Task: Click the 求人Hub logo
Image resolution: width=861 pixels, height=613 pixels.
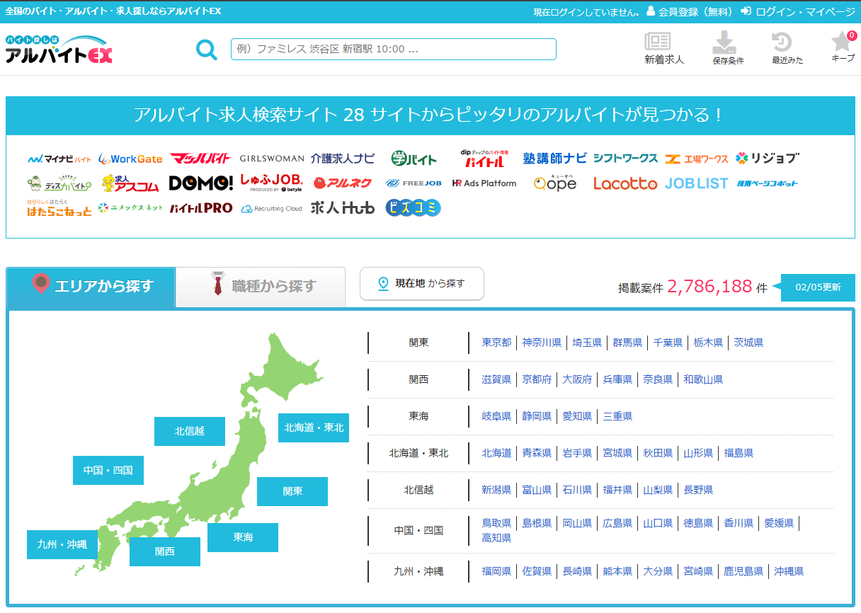Action: tap(343, 208)
